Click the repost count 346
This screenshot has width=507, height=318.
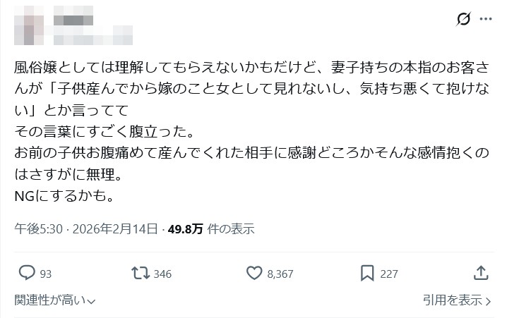(162, 274)
